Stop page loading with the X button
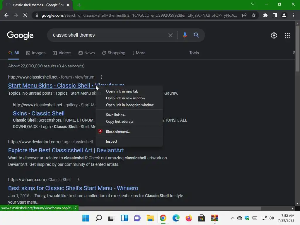The height and width of the screenshot is (225, 300). (25, 15)
